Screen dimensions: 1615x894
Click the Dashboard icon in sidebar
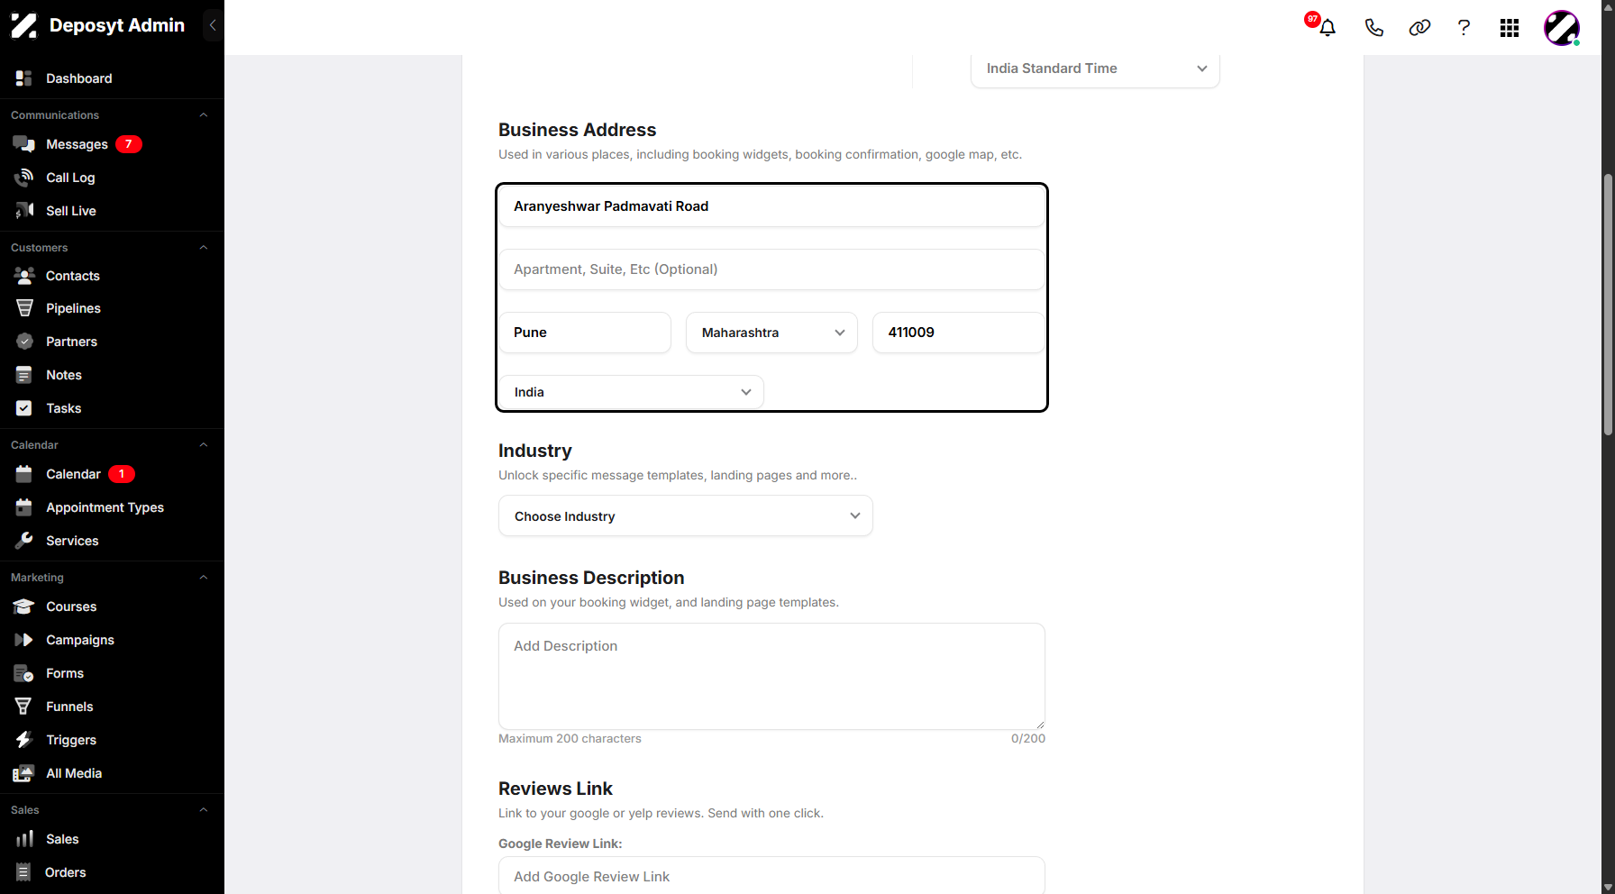click(24, 78)
